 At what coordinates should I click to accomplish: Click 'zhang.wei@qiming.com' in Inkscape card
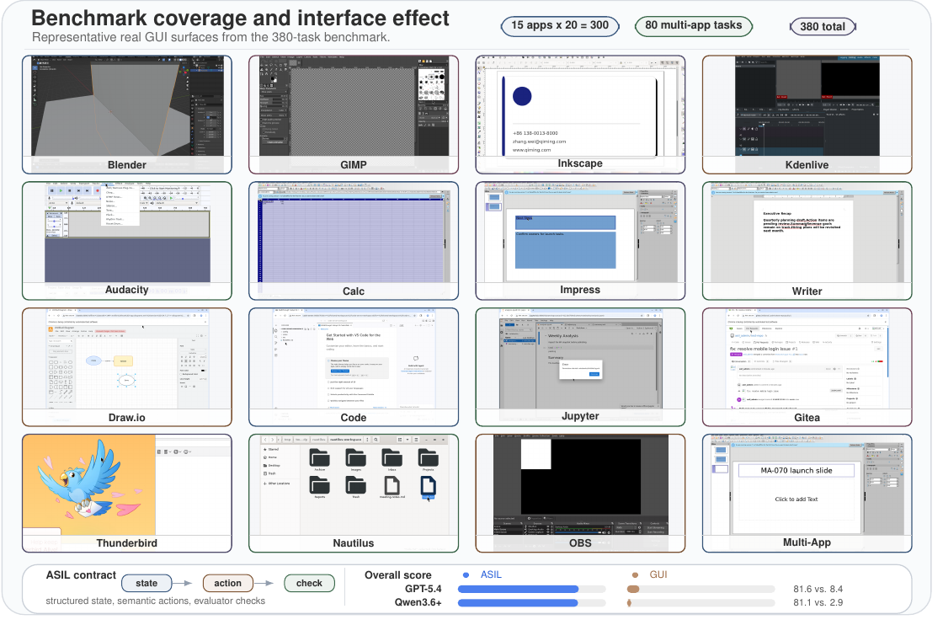click(x=539, y=142)
